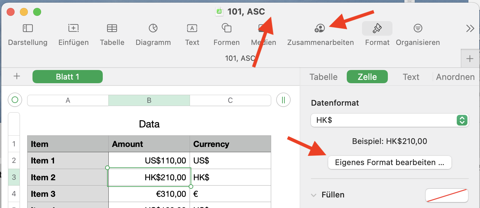Insert a chart via Diagramm icon
This screenshot has width=480, height=208.
click(x=153, y=28)
